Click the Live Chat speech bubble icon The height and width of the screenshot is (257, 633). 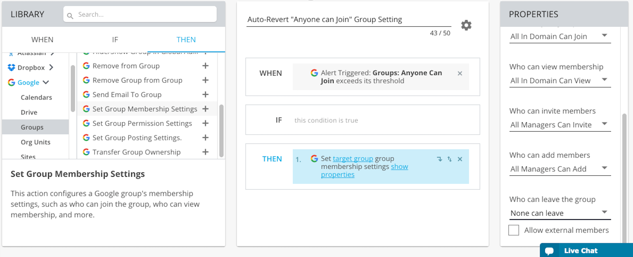pyautogui.click(x=549, y=251)
